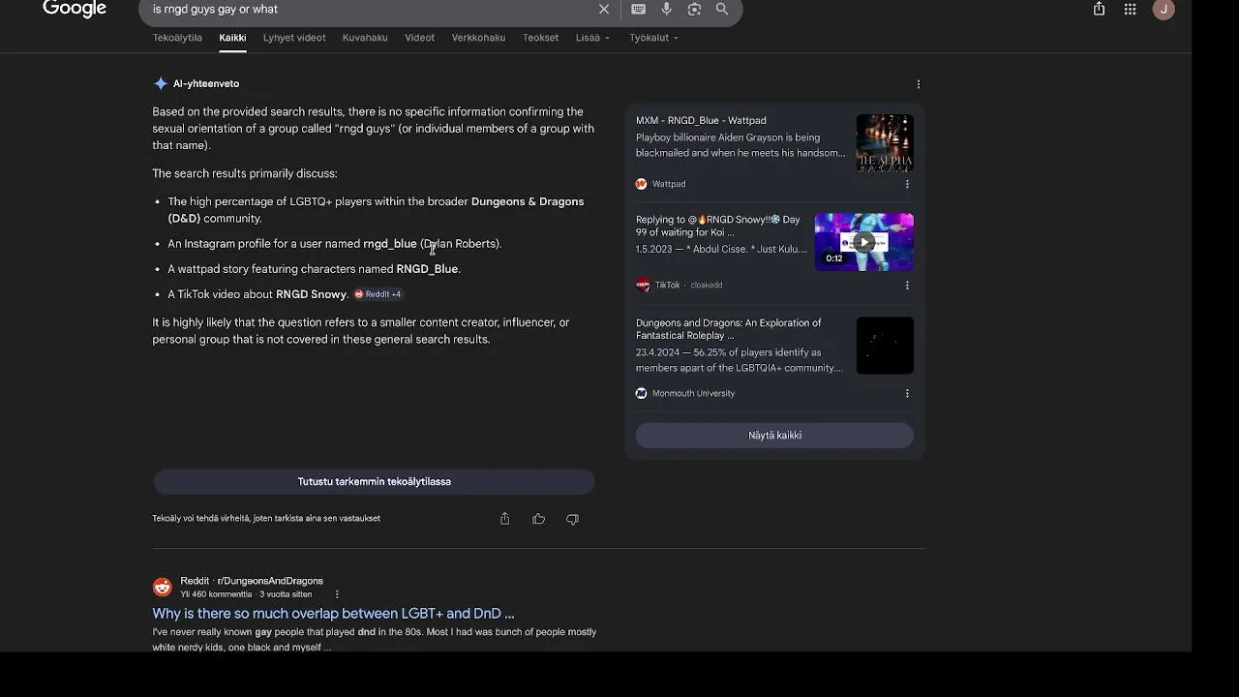Screen dimensions: 1239x697
Task: Open MXM - RNGD_Blue - Wattpad link
Action: pos(701,121)
